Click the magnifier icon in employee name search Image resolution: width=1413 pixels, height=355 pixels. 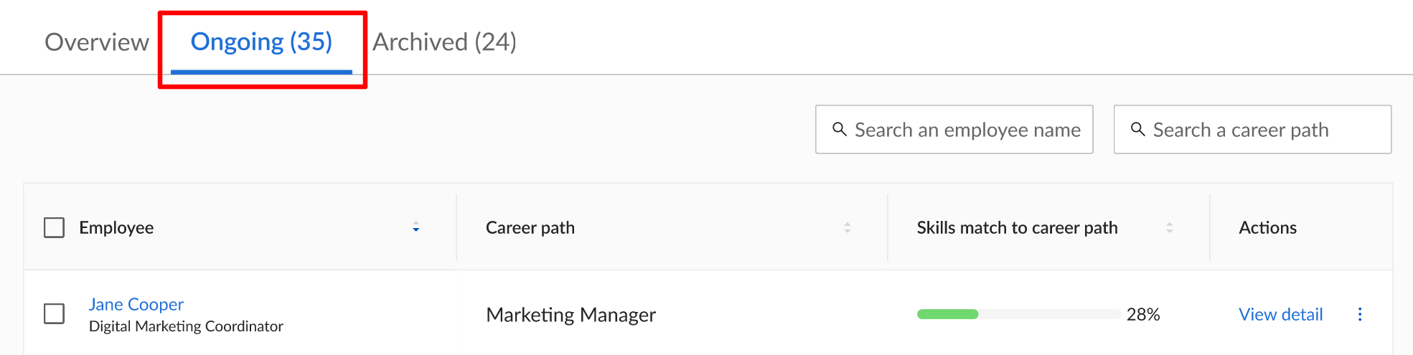pyautogui.click(x=839, y=129)
